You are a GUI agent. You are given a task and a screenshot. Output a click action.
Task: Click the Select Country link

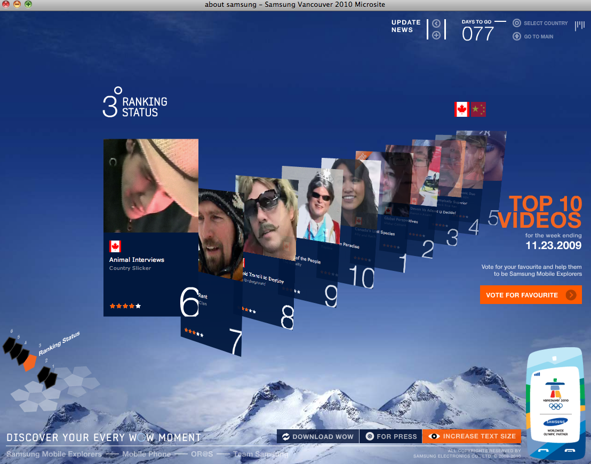[x=545, y=23]
